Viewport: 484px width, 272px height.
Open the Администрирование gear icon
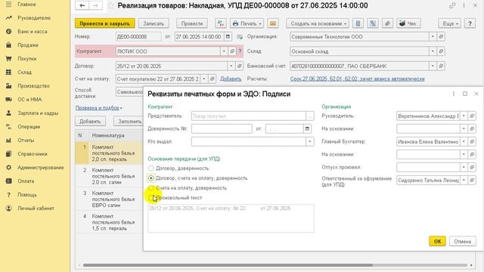tap(8, 168)
